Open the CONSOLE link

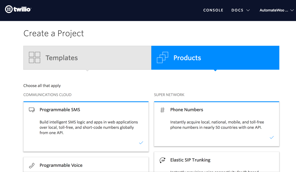coord(213,10)
